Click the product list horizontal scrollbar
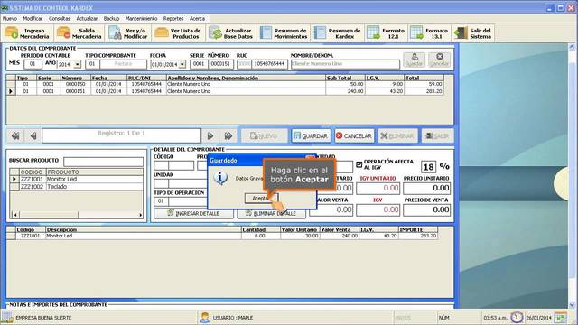This screenshot has width=578, height=325. tap(78, 215)
